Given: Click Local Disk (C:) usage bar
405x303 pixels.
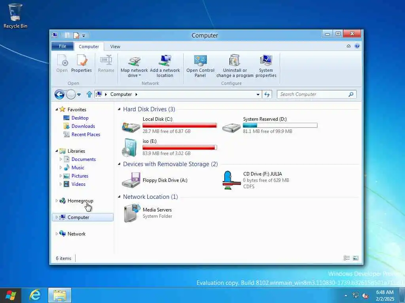Looking at the screenshot, I should [180, 125].
